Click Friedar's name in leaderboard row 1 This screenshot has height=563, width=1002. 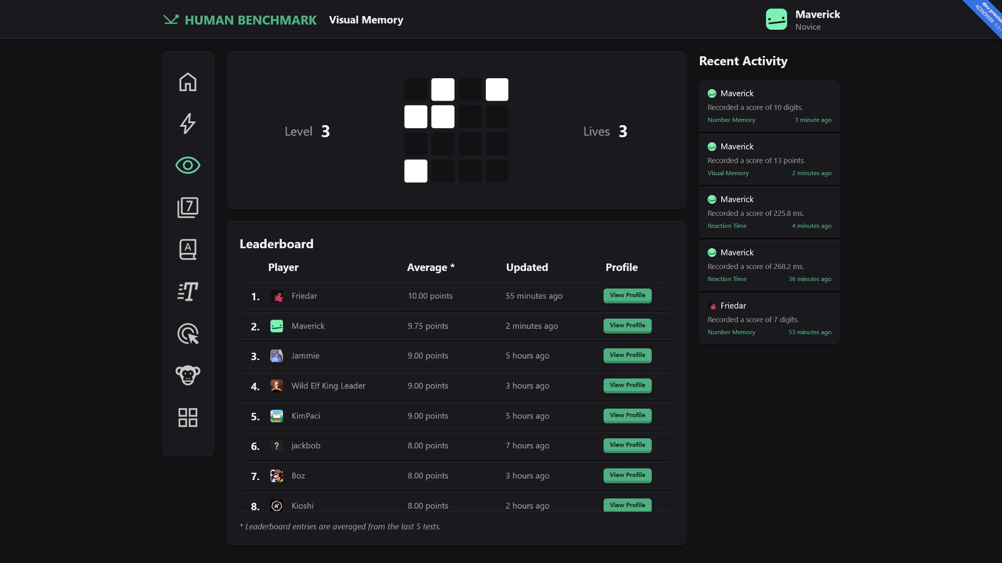coord(304,296)
